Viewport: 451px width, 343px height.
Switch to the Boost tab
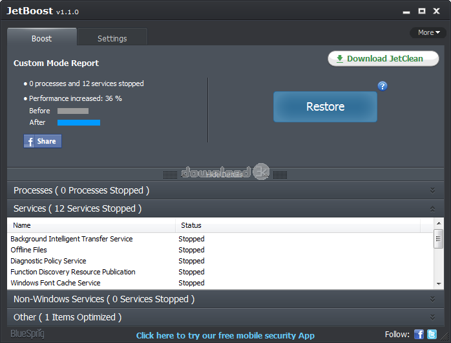[x=42, y=37]
